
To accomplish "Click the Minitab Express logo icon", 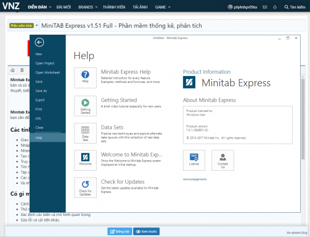I will pos(189,82).
